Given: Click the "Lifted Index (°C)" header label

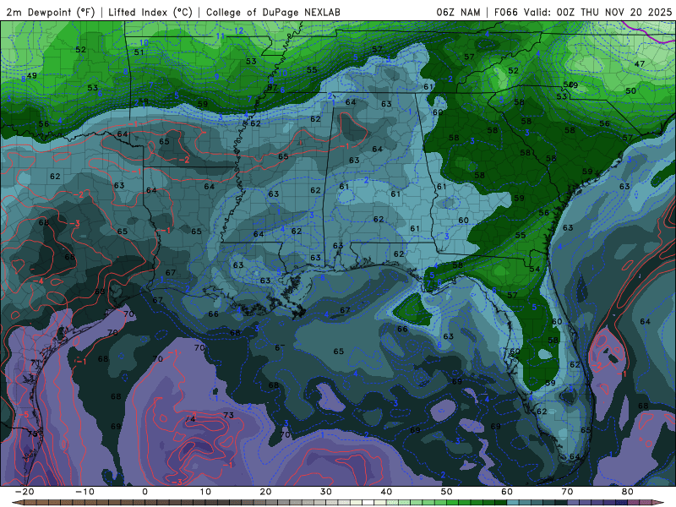Looking at the screenshot, I should [x=150, y=12].
